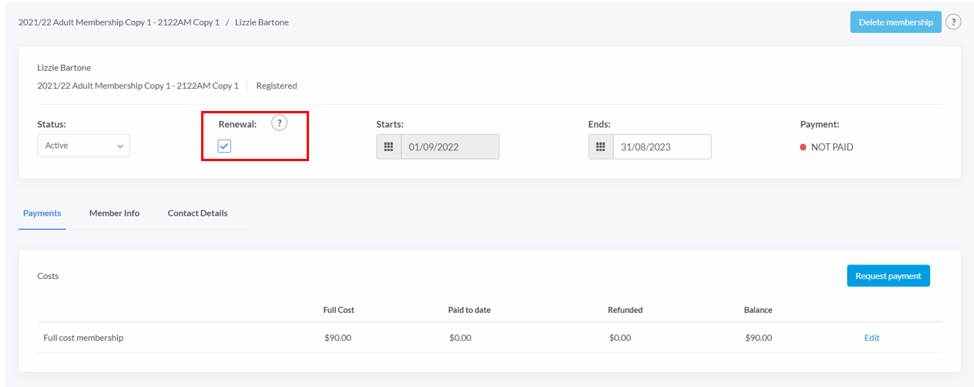Select the Payments tab
The width and height of the screenshot is (974, 387).
tap(42, 213)
